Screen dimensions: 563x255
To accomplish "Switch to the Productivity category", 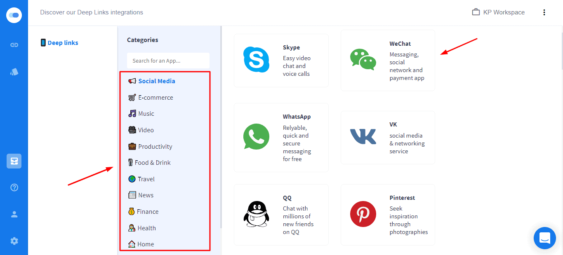I will pos(155,147).
